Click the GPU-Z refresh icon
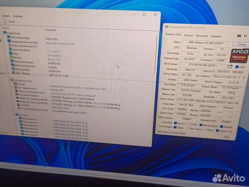This screenshot has width=249, height=187. (245, 36)
